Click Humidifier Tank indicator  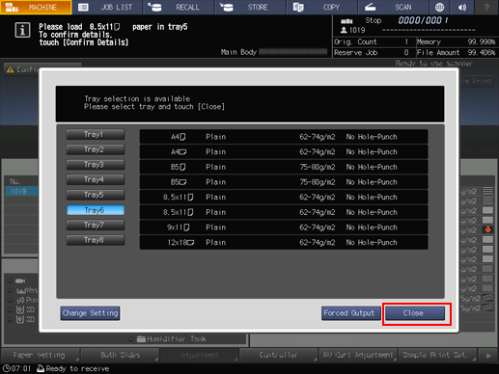point(167,338)
